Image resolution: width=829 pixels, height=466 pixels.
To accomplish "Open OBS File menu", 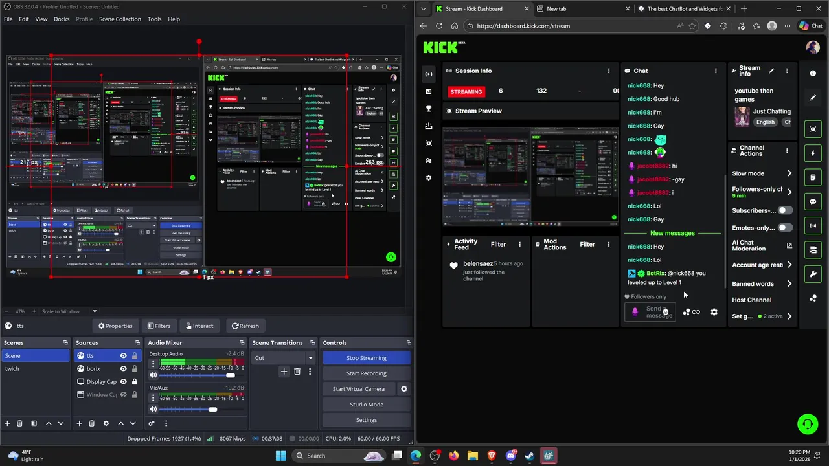I will pyautogui.click(x=8, y=19).
